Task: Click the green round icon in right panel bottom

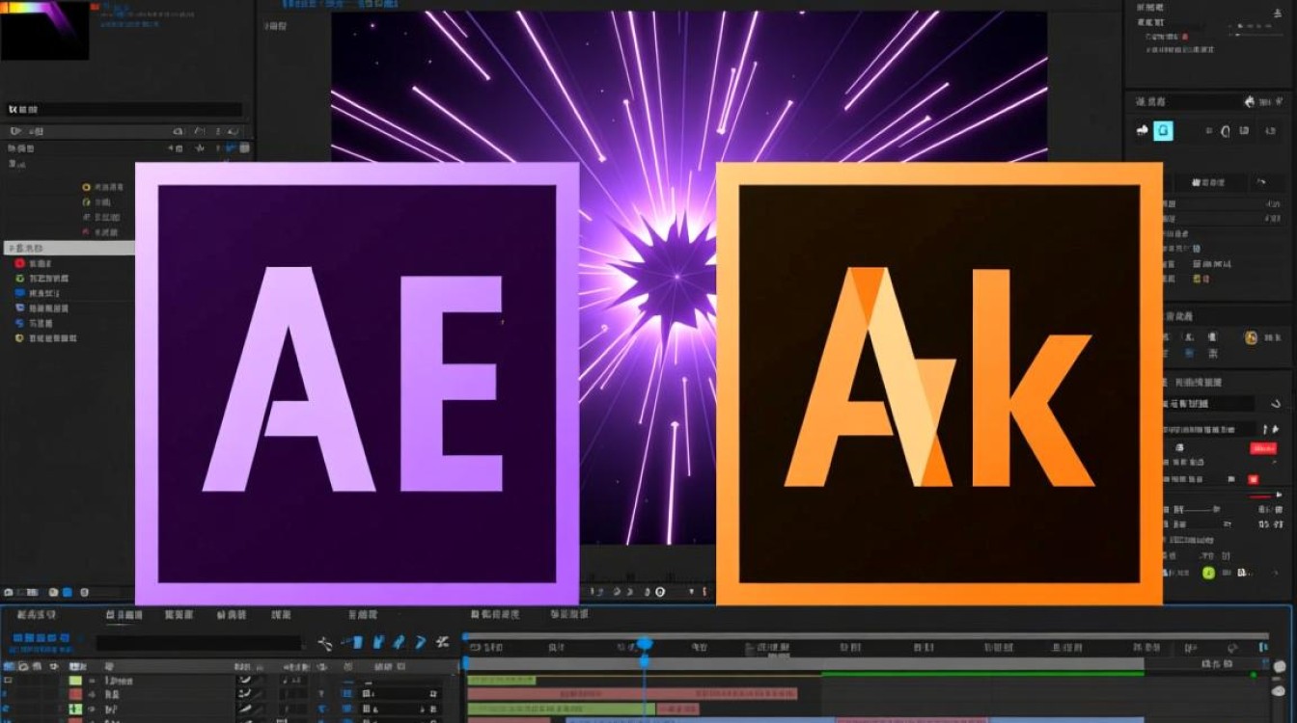Action: (1208, 573)
